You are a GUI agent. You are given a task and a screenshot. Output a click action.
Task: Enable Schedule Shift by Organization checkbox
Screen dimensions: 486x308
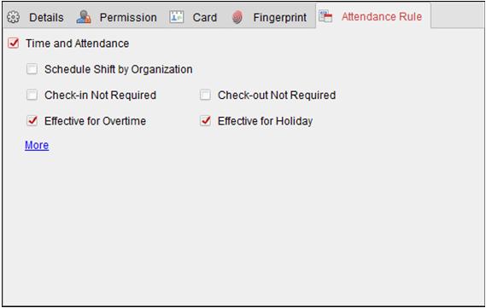32,69
